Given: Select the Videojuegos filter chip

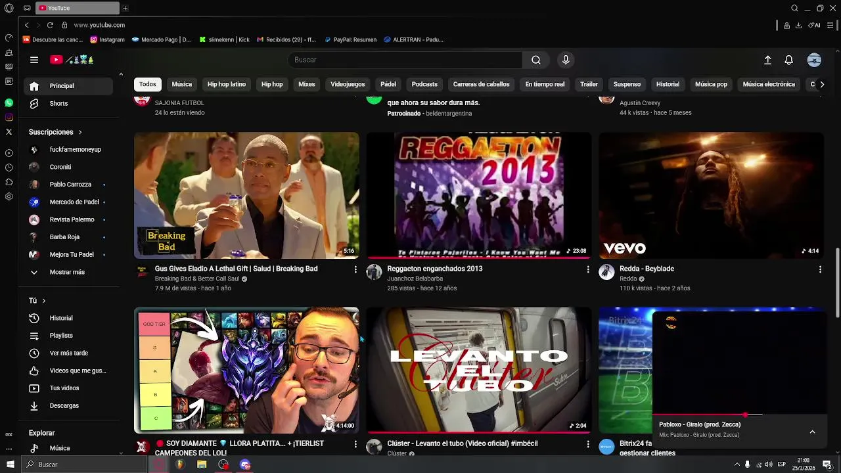Looking at the screenshot, I should [x=348, y=84].
